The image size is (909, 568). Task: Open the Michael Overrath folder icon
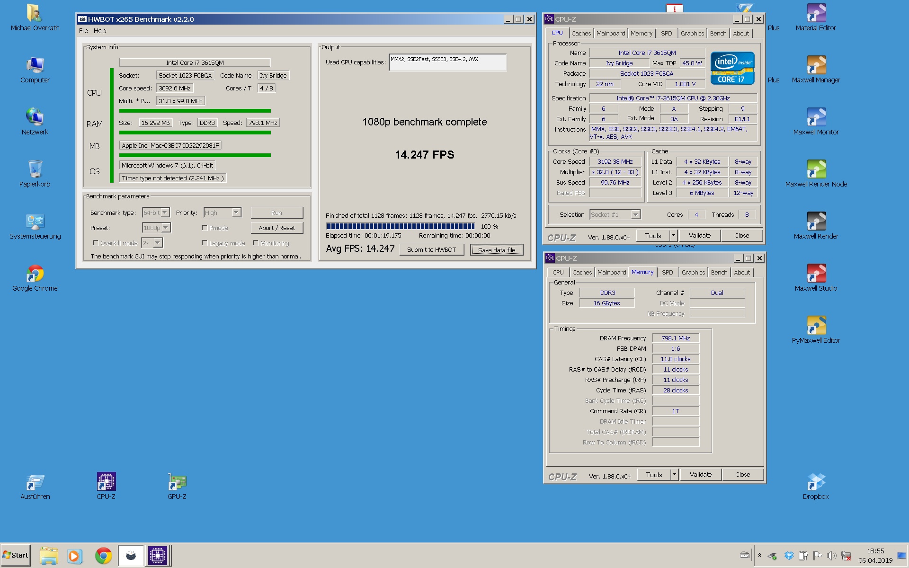(35, 18)
